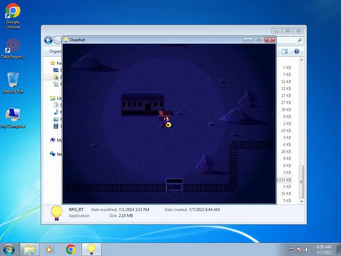
Task: Open Google Chrome desktop shortcut
Action: pyautogui.click(x=13, y=16)
